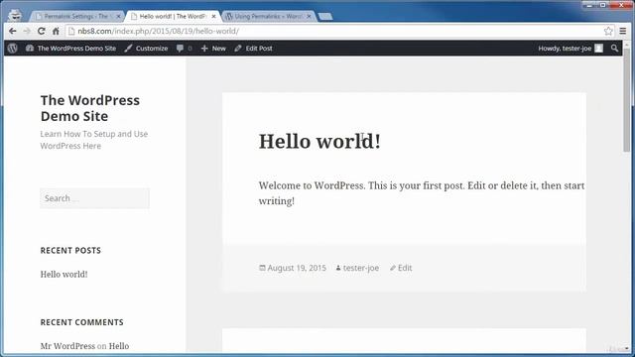Close the Hello world! tab
The width and height of the screenshot is (635, 357).
click(214, 16)
